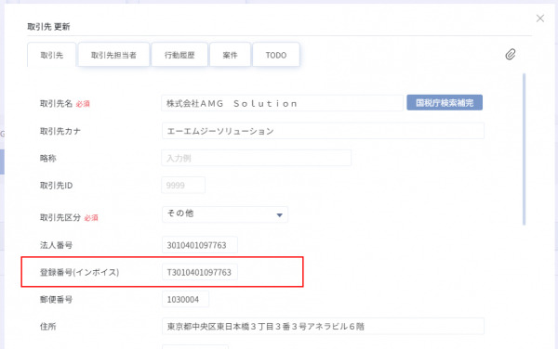Screen dimensions: 558x349
Task: Click the dialog's vertical scrollbar
Action: coord(524,149)
